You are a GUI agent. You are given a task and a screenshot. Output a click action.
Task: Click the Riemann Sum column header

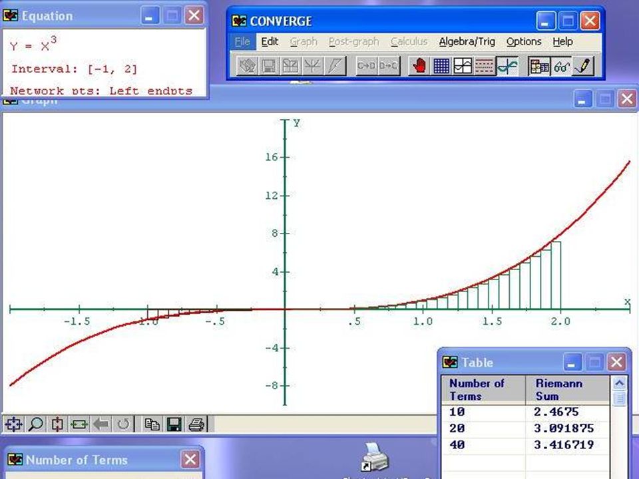point(568,390)
